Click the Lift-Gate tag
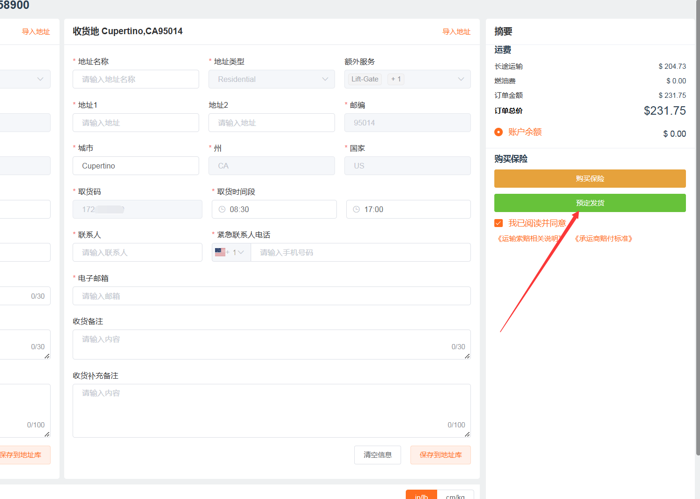This screenshot has height=499, width=700. [365, 79]
